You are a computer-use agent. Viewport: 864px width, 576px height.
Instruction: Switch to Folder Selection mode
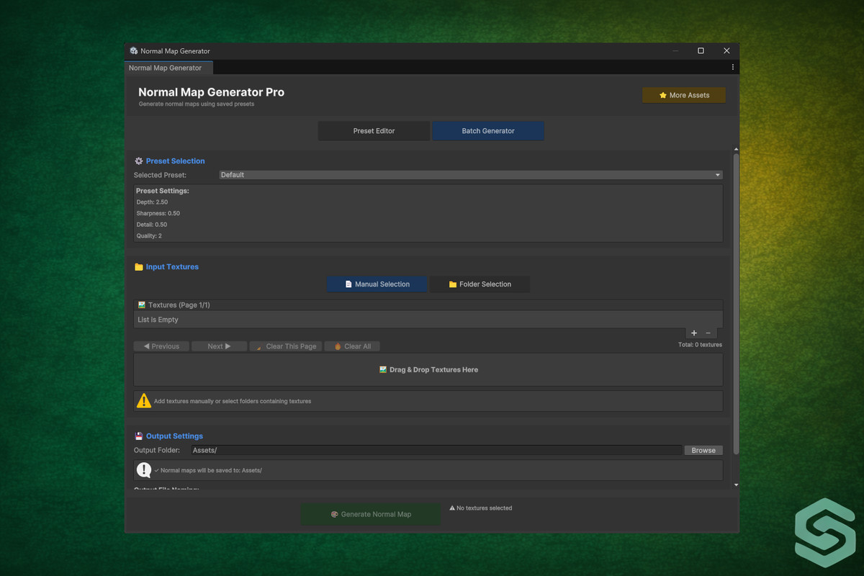(480, 284)
